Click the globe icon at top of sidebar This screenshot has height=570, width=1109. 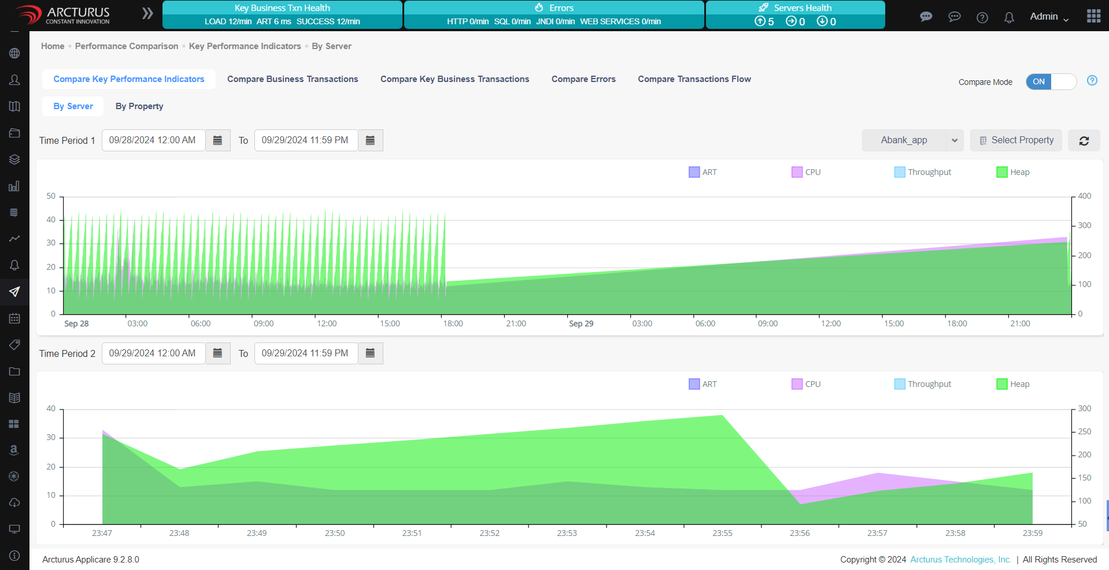(x=14, y=53)
